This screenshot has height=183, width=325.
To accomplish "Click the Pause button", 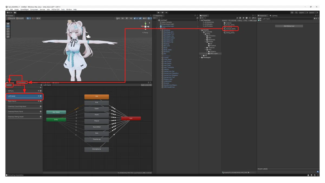I will (x=162, y=12).
